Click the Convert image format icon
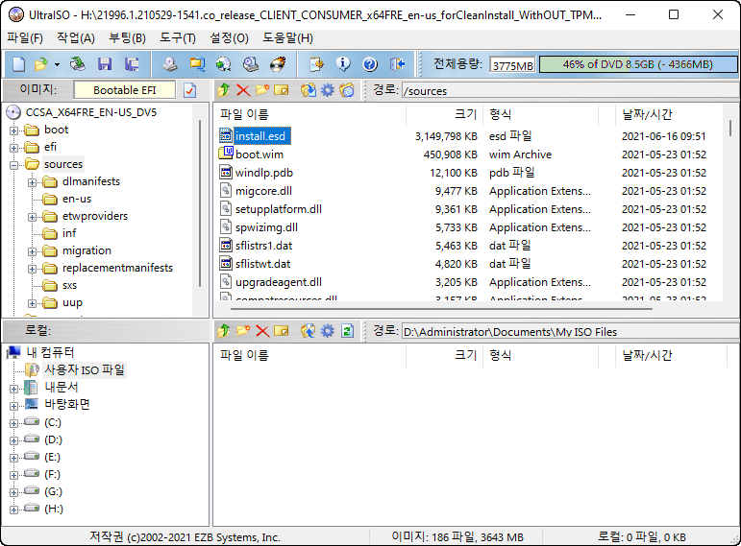 pos(224,64)
